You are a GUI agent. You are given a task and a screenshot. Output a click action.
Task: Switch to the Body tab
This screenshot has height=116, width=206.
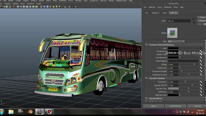click(x=164, y=13)
